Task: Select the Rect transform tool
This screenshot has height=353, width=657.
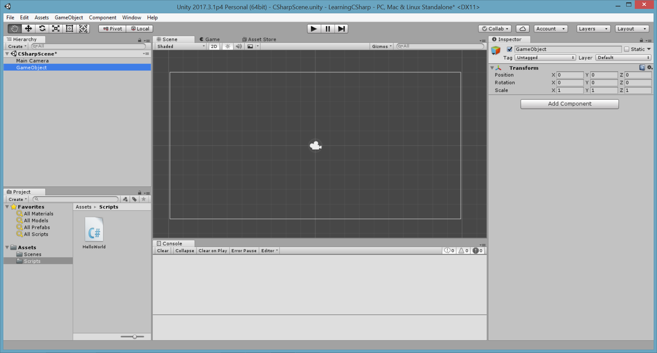Action: click(69, 29)
